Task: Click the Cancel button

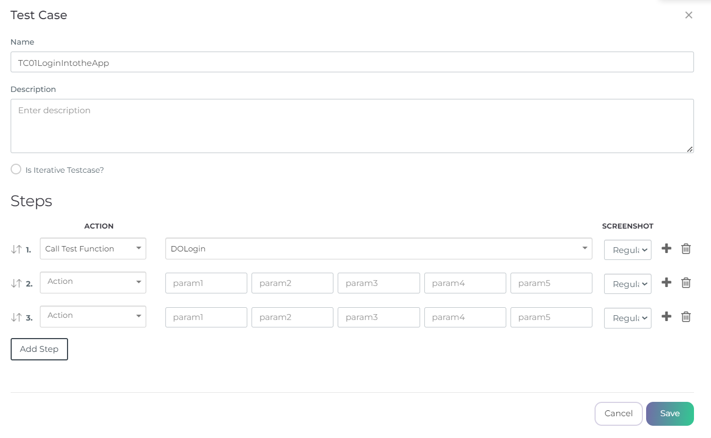Action: (618, 414)
